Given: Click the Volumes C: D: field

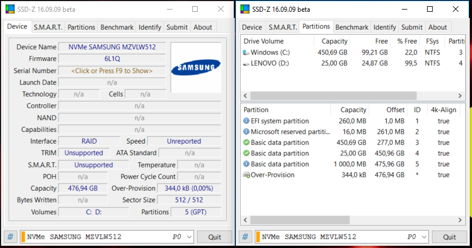Looking at the screenshot, I should [x=94, y=212].
